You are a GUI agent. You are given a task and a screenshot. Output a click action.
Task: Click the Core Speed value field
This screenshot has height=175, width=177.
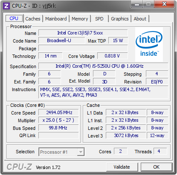point(58,112)
